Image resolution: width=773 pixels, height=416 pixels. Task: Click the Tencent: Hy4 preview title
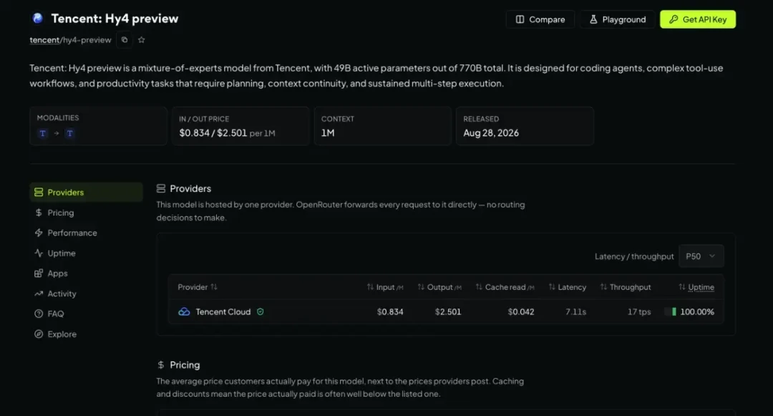coord(115,19)
